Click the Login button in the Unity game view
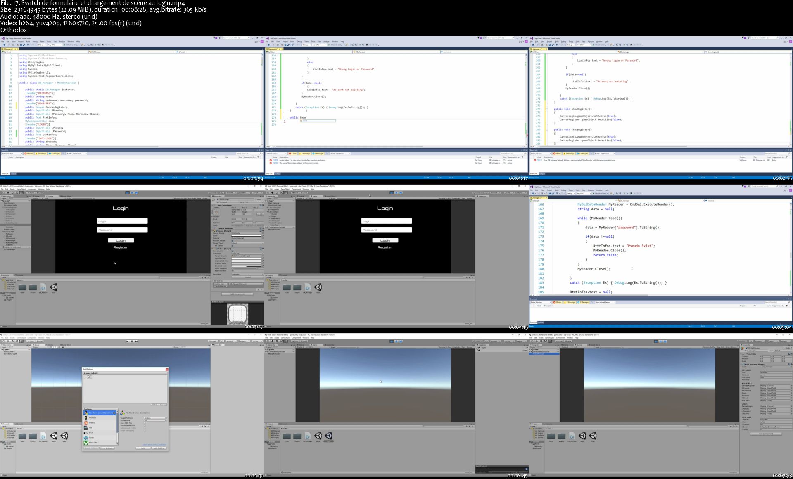793x479 pixels. pyautogui.click(x=121, y=240)
